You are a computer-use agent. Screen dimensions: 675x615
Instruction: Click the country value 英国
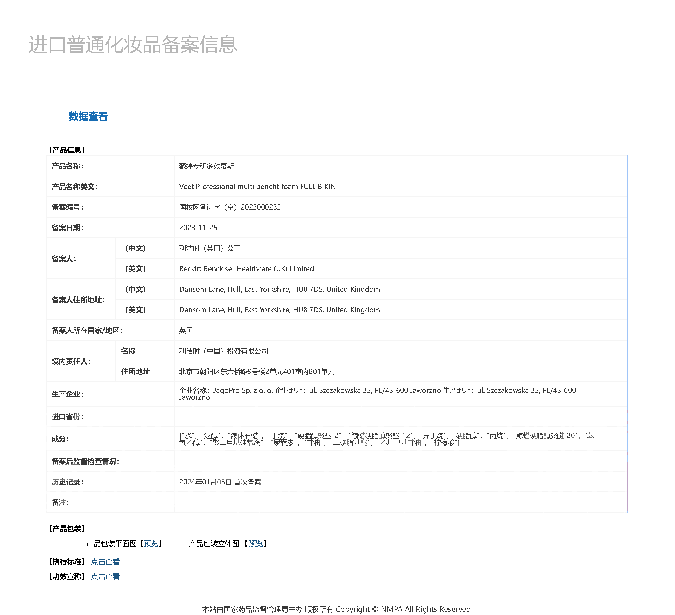(186, 330)
